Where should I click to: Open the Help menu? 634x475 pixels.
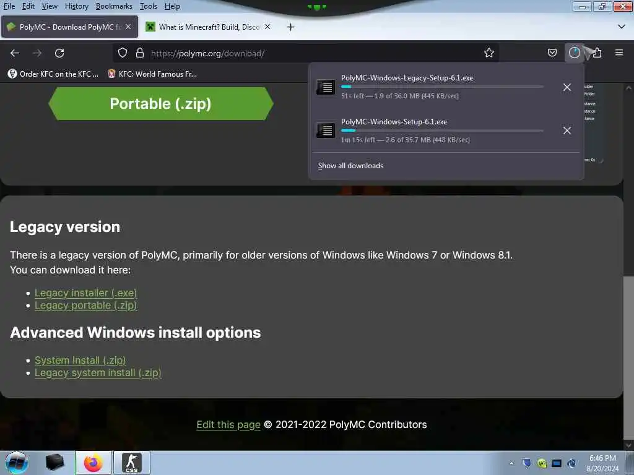pyautogui.click(x=172, y=6)
